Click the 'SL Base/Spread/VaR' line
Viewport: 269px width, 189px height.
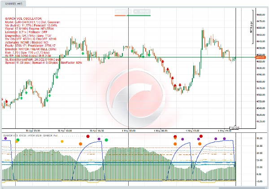(33, 59)
